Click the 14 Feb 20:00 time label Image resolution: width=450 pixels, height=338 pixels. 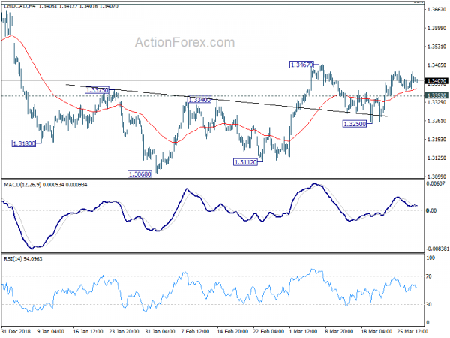(x=232, y=331)
